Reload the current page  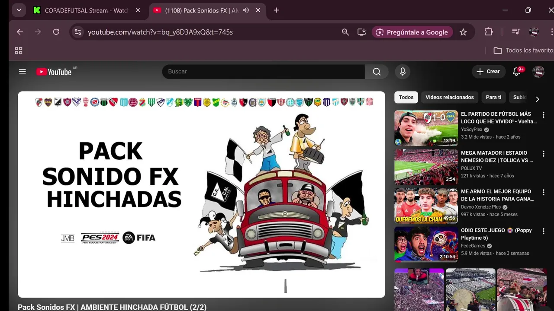coord(56,32)
